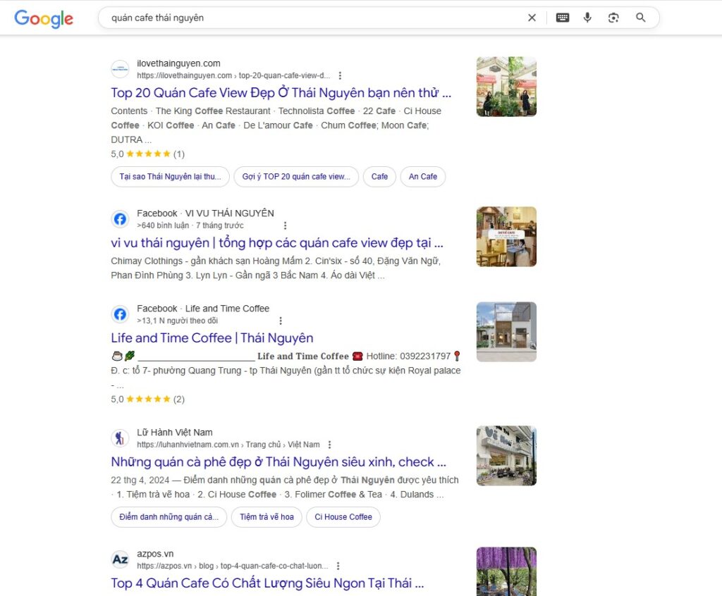
Task: Clear the search box text
Action: pyautogui.click(x=532, y=18)
